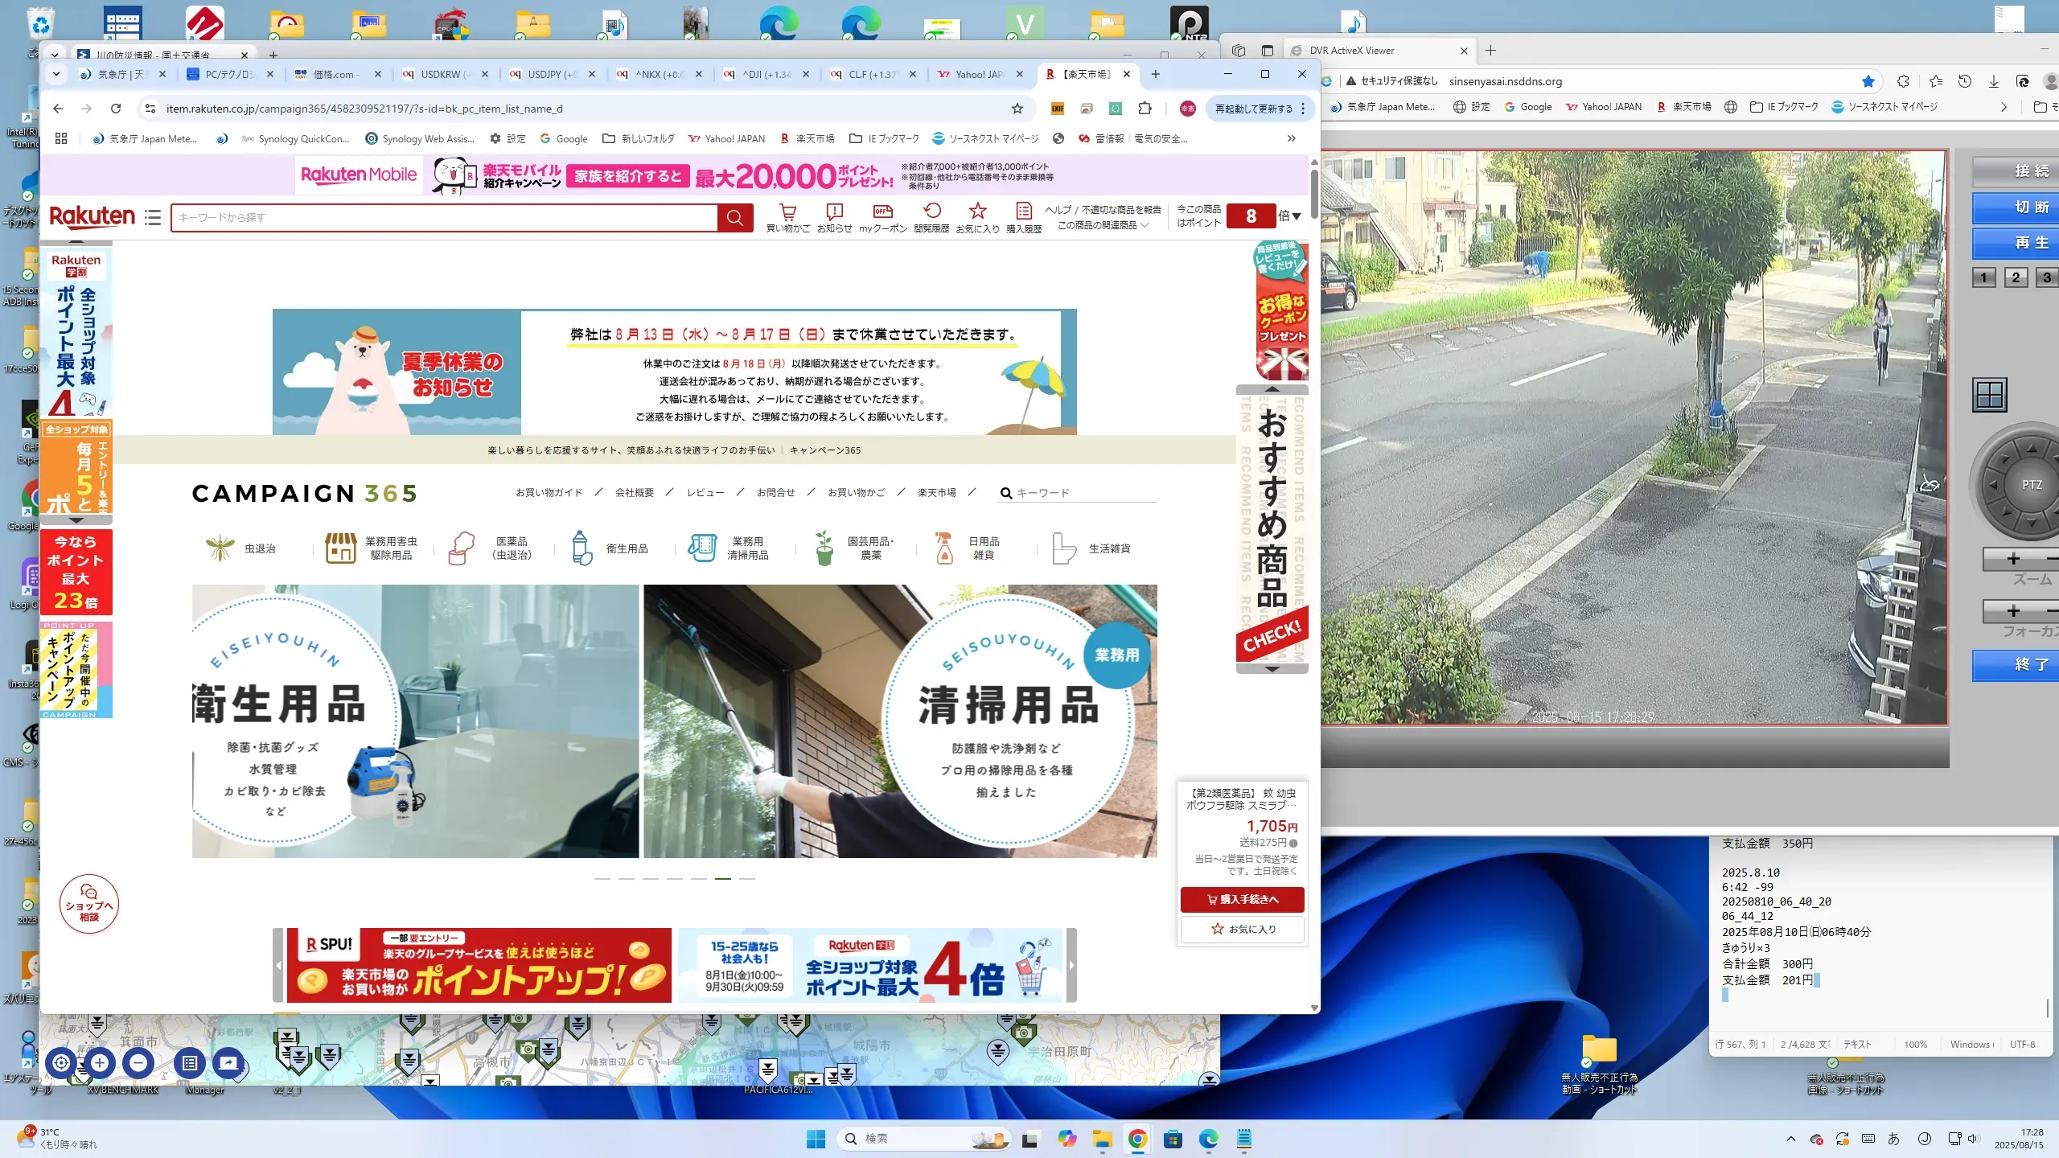Expand the point 倍 dropdown arrow
The image size is (2059, 1158).
pos(1296,216)
